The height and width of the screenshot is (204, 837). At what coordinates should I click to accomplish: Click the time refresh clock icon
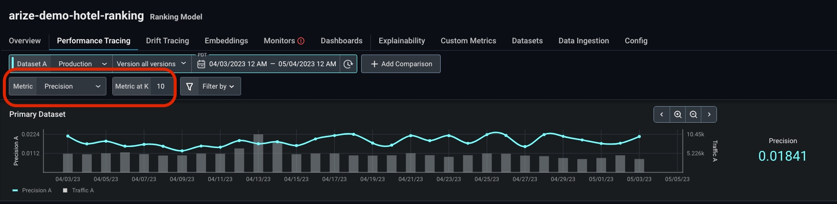348,64
